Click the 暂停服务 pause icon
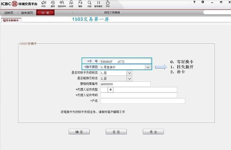This screenshot has height=150, width=231. [x=98, y=4]
